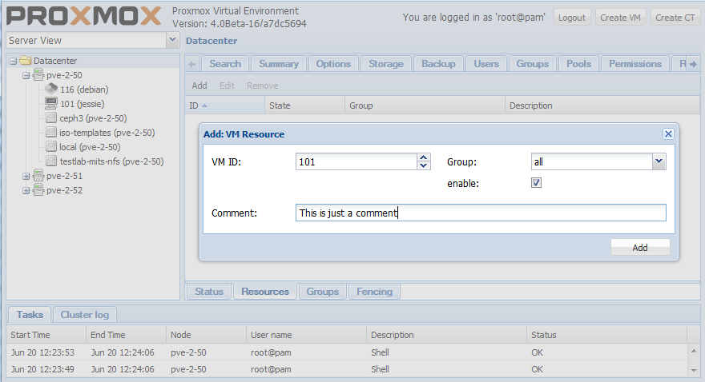The height and width of the screenshot is (382, 705).
Task: Switch to the HA Status tab
Action: coord(209,292)
